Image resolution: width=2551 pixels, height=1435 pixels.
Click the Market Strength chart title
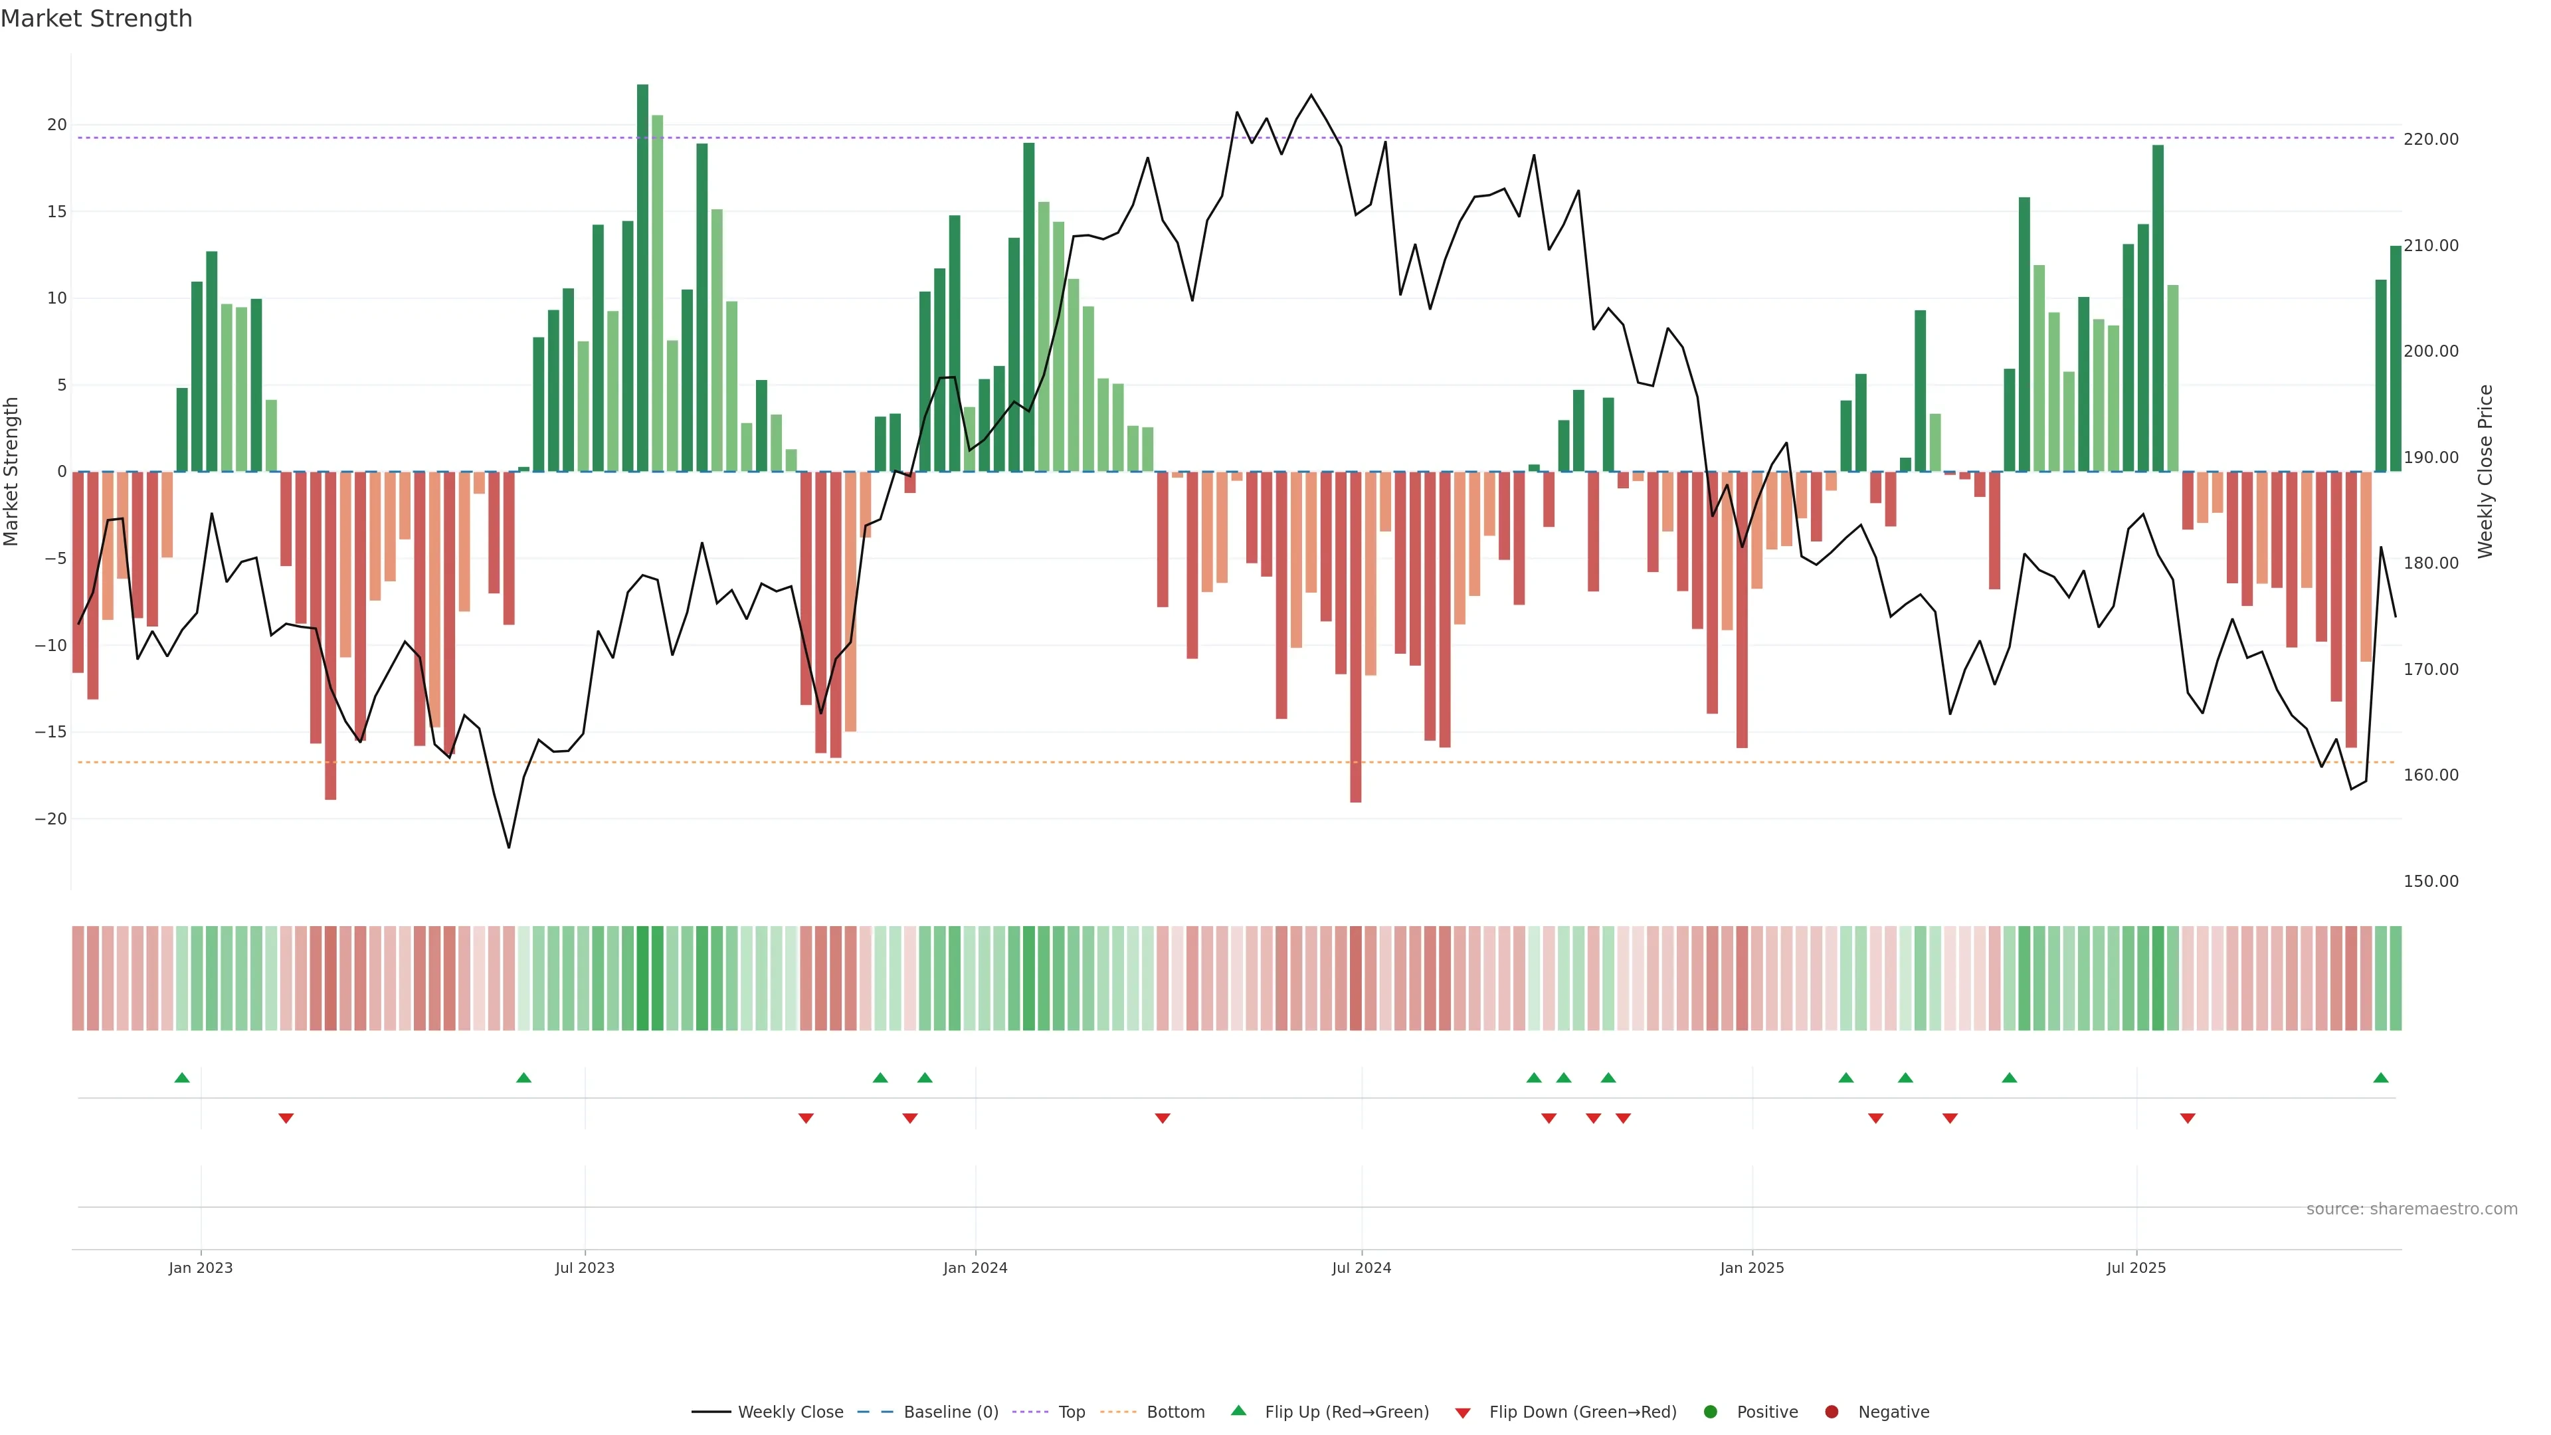96,19
